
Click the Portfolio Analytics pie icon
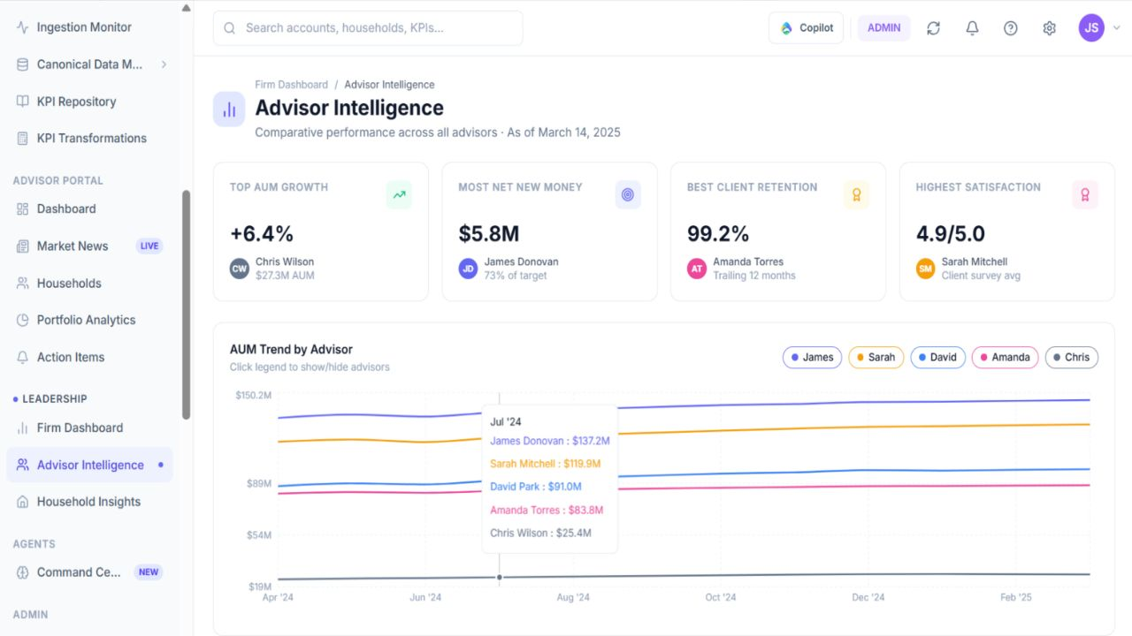[23, 321]
